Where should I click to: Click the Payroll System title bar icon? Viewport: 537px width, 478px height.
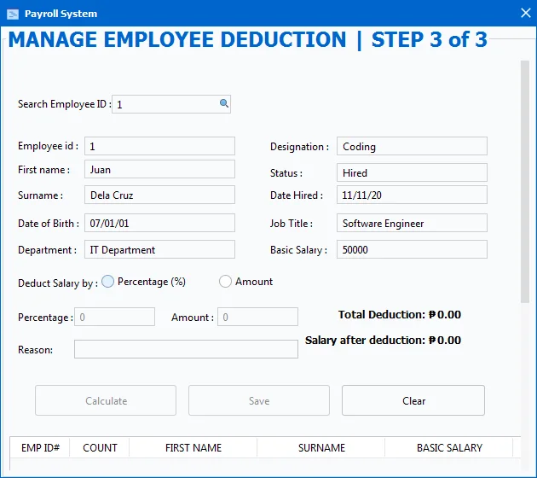click(13, 14)
